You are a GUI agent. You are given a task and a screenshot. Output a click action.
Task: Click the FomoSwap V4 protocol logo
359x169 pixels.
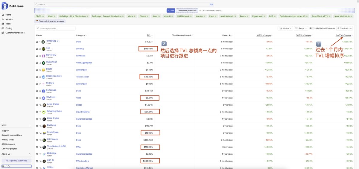point(43,42)
